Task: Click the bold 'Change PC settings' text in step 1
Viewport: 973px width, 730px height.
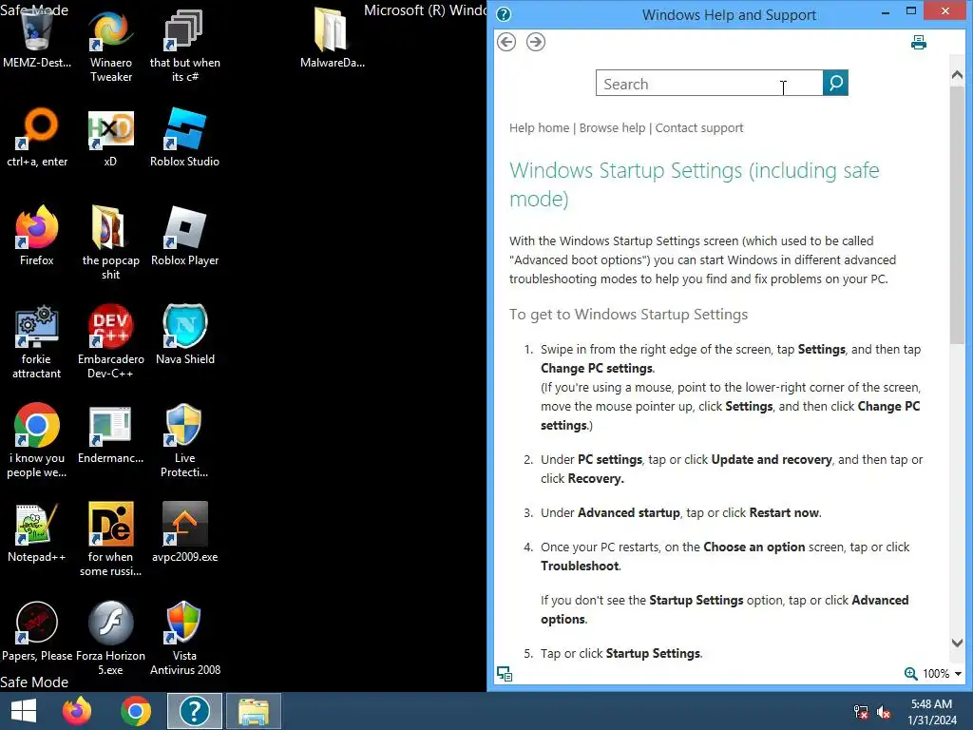Action: point(597,368)
